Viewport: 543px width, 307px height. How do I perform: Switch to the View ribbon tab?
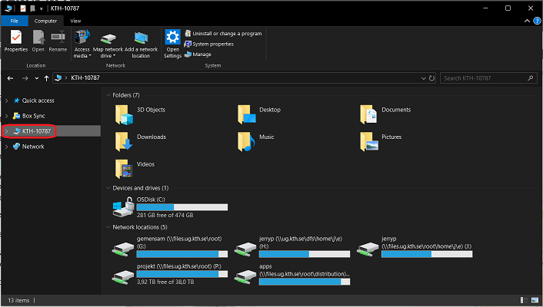(75, 21)
